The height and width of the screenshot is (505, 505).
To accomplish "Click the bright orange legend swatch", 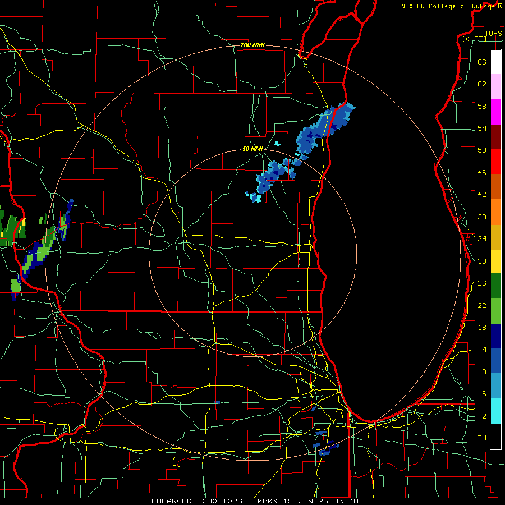I will [x=495, y=212].
